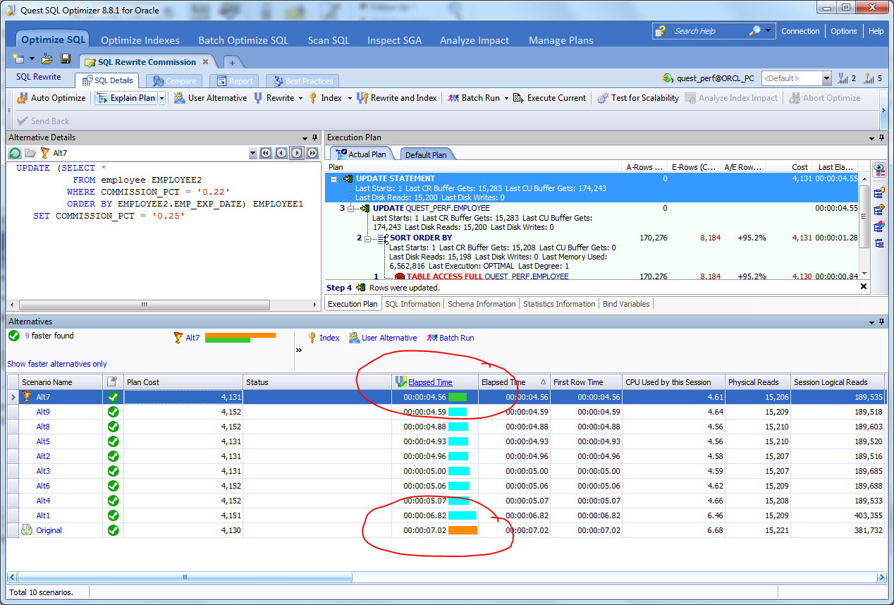
Task: Open the Batch Run dropdown arrow
Action: tap(506, 98)
